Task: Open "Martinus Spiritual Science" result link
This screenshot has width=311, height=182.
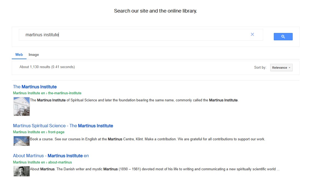Action: pyautogui.click(x=63, y=126)
